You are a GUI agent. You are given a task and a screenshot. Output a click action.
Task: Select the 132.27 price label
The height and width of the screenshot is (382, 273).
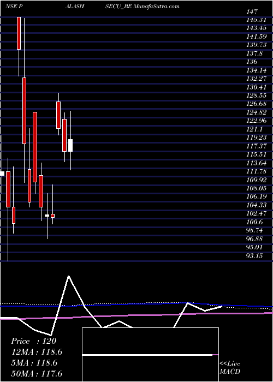pyautogui.click(x=257, y=79)
